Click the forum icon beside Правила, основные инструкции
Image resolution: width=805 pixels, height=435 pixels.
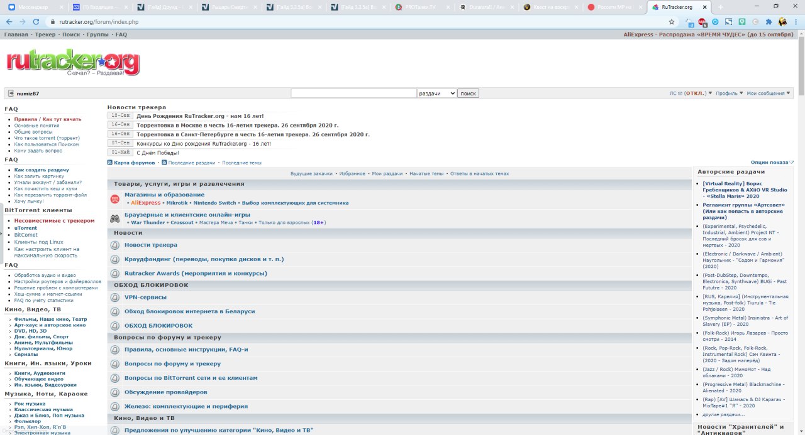point(114,350)
